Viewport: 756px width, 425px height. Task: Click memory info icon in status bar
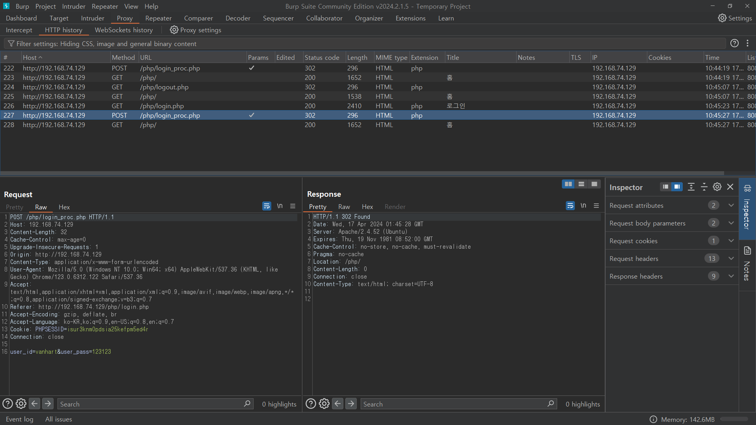click(x=653, y=419)
